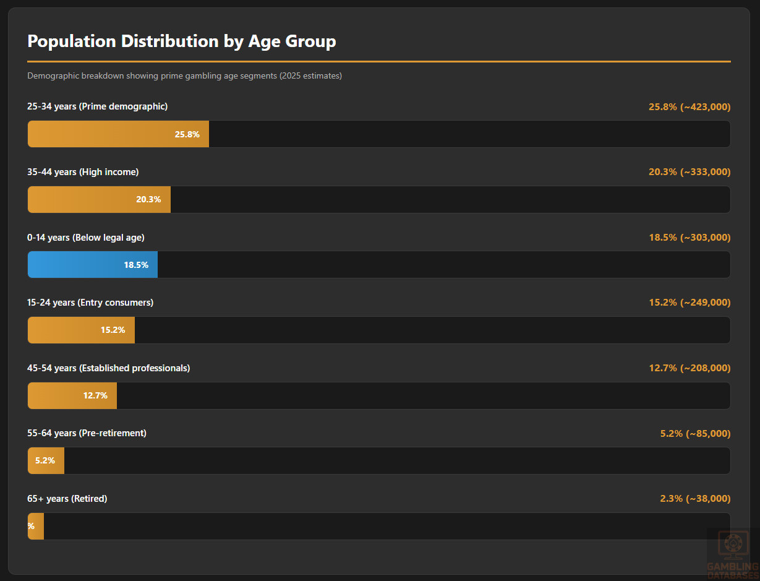Click the '15-24 years (Entry consumers)' label
This screenshot has height=581, width=760.
click(x=90, y=303)
